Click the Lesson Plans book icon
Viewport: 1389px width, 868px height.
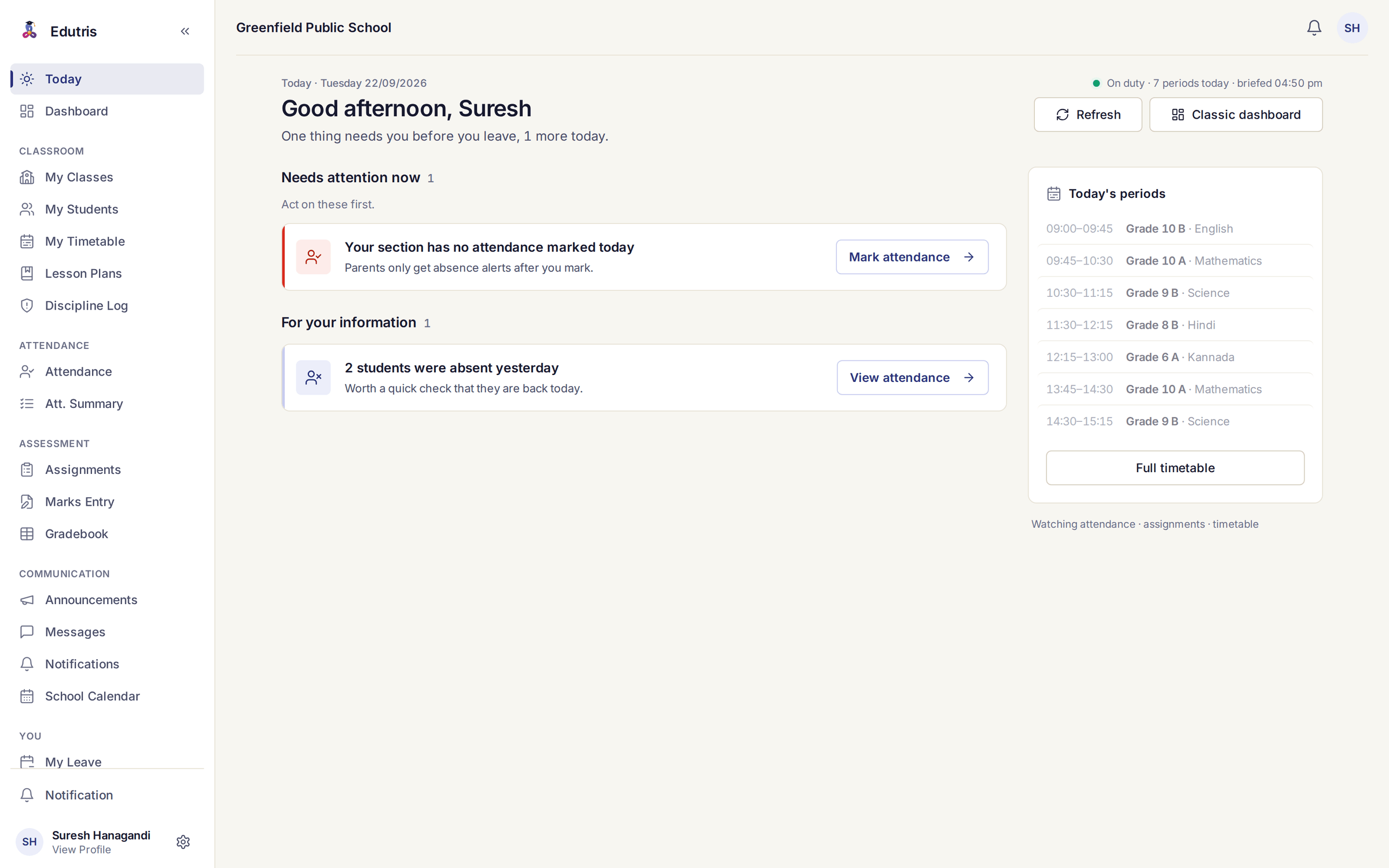tap(27, 273)
